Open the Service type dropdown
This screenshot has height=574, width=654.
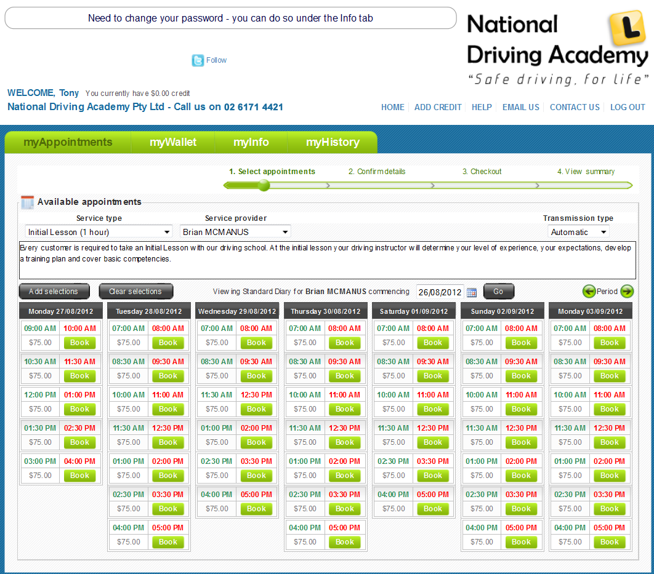99,232
